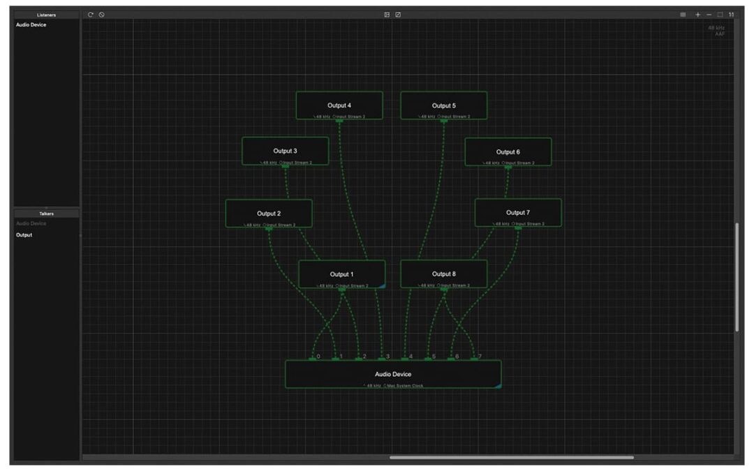Select the Audio Device node on the canvas
The width and height of the screenshot is (754, 471).
tap(393, 374)
